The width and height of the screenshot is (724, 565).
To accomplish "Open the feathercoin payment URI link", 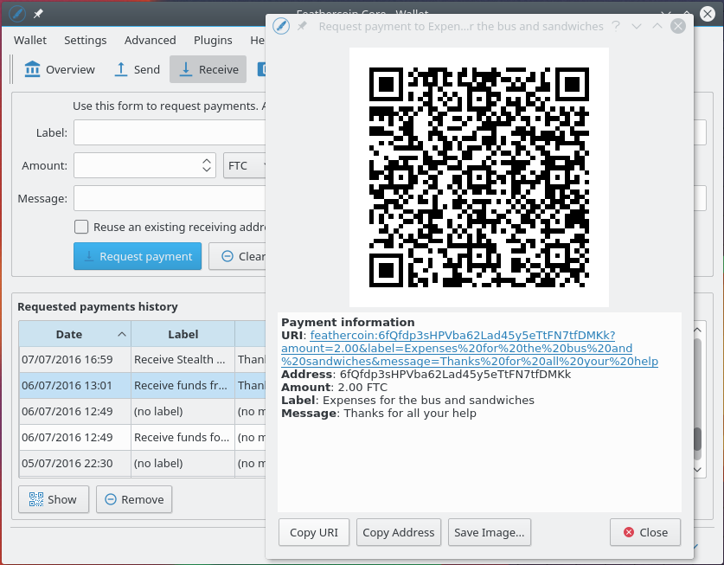I will (x=471, y=348).
